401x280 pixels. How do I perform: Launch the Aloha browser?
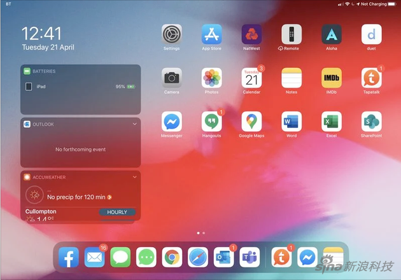[332, 34]
